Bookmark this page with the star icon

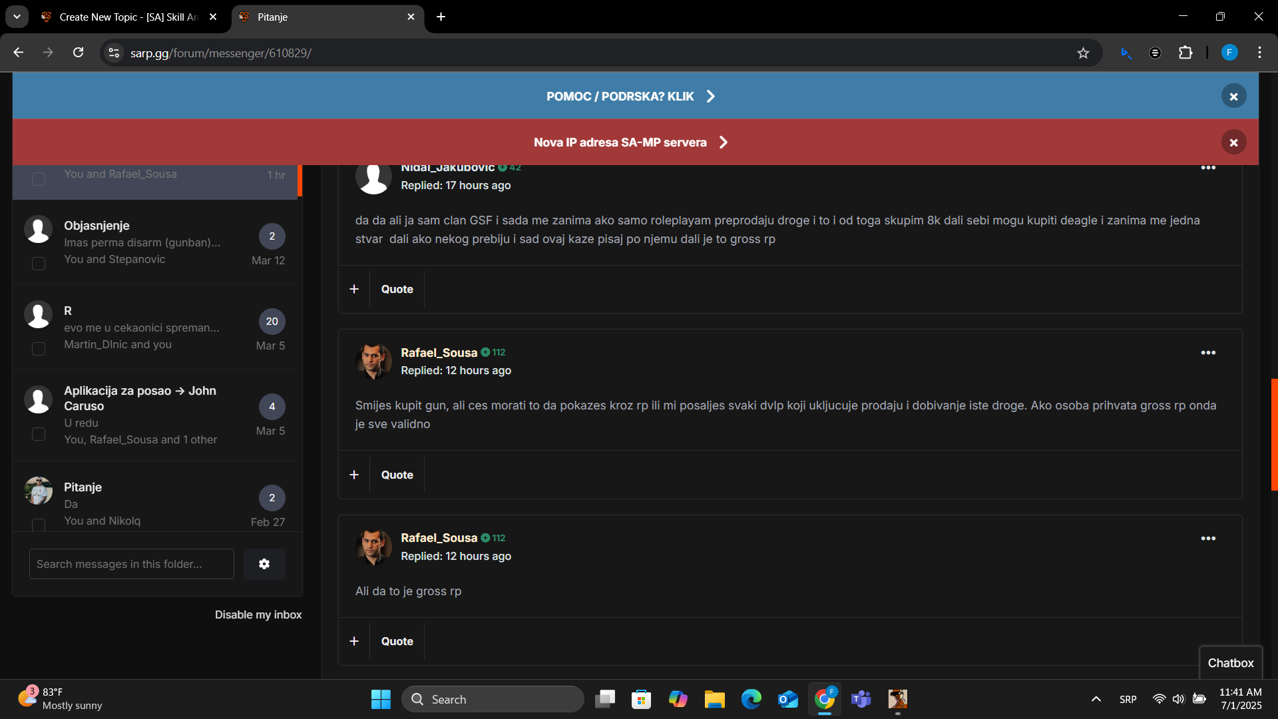[1083, 53]
